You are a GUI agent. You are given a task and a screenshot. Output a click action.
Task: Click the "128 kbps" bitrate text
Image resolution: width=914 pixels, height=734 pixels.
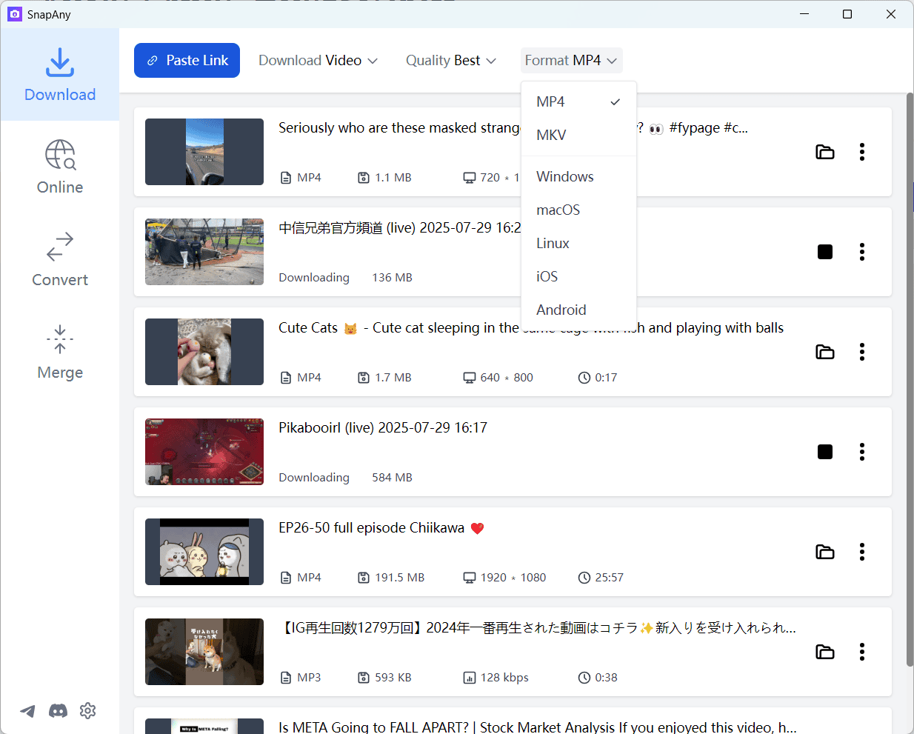(504, 677)
